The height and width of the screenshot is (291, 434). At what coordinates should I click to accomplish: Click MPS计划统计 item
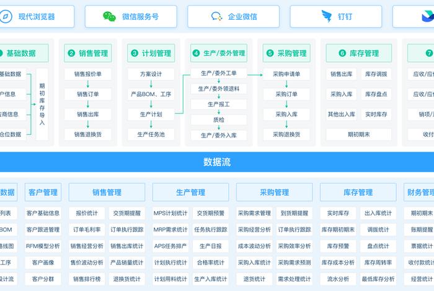[x=170, y=213]
